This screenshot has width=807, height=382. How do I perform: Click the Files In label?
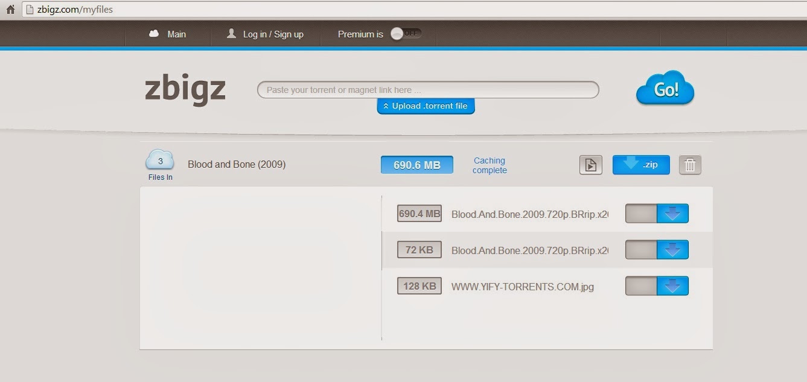161,177
